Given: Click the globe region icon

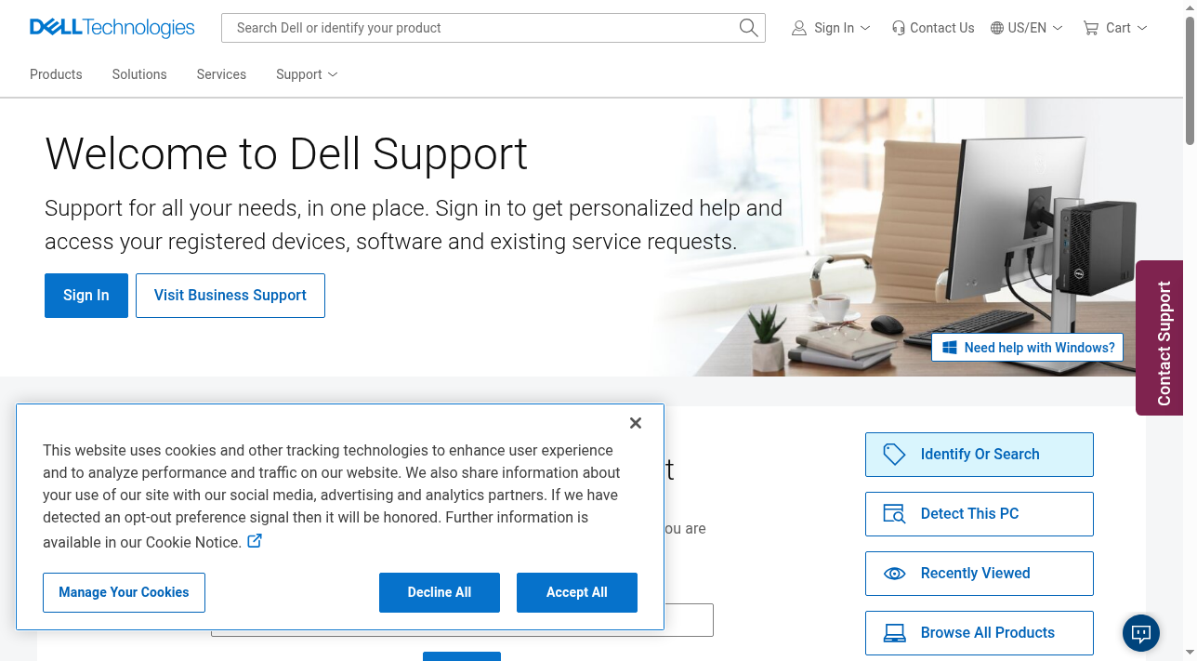Looking at the screenshot, I should pyautogui.click(x=997, y=28).
